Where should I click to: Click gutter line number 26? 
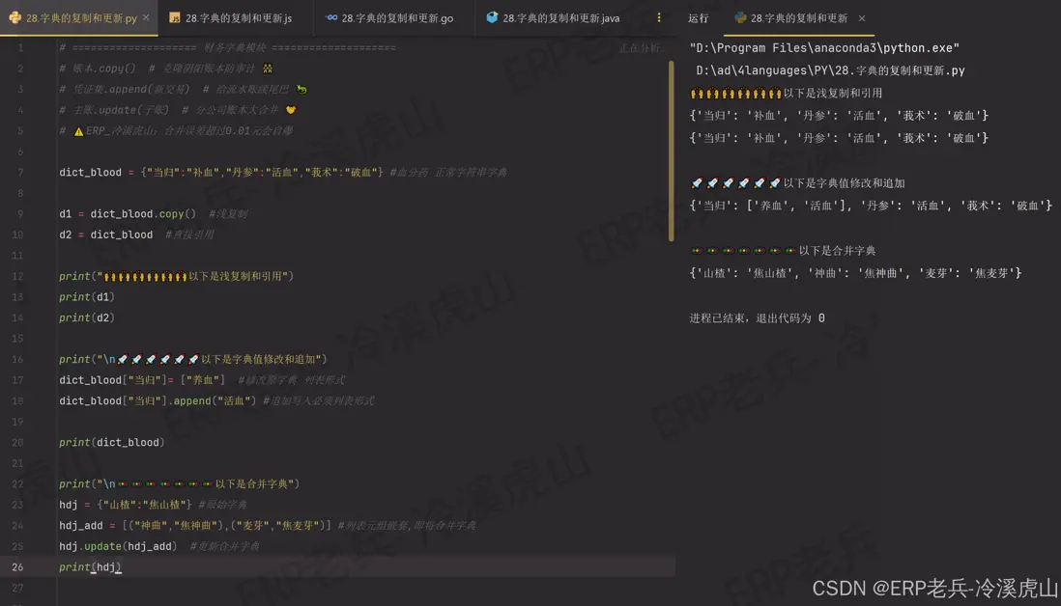tap(17, 567)
